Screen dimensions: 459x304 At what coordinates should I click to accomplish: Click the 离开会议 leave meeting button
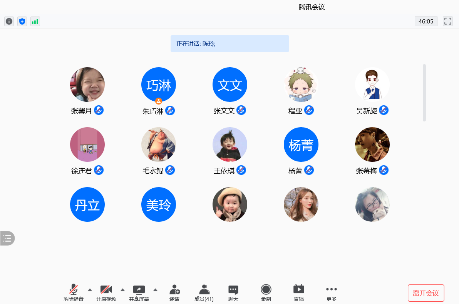pos(426,293)
